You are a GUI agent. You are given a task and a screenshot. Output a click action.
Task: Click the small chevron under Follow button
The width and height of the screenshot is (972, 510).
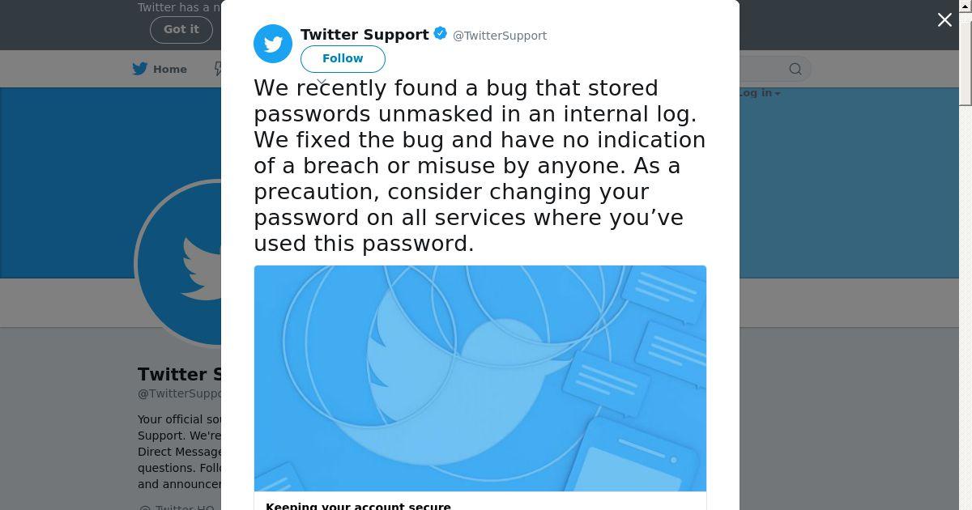pos(322,83)
